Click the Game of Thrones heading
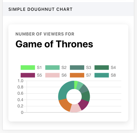The height and width of the screenshot is (133, 137). coord(54,44)
